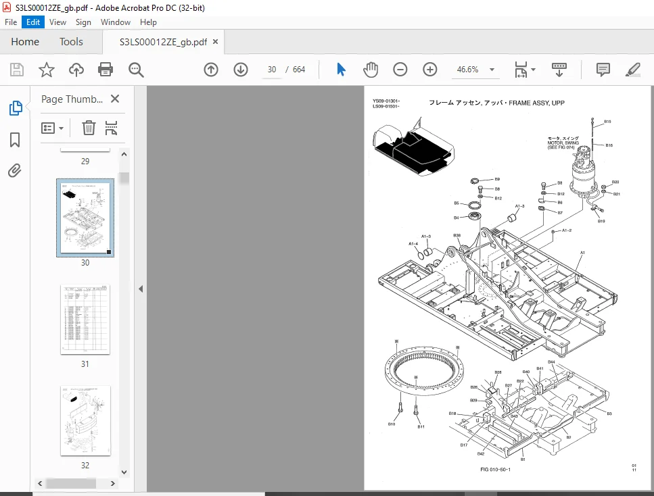Expand the fit page options dropdown arrow
Viewport: 654px width, 496px height.
pyautogui.click(x=533, y=70)
